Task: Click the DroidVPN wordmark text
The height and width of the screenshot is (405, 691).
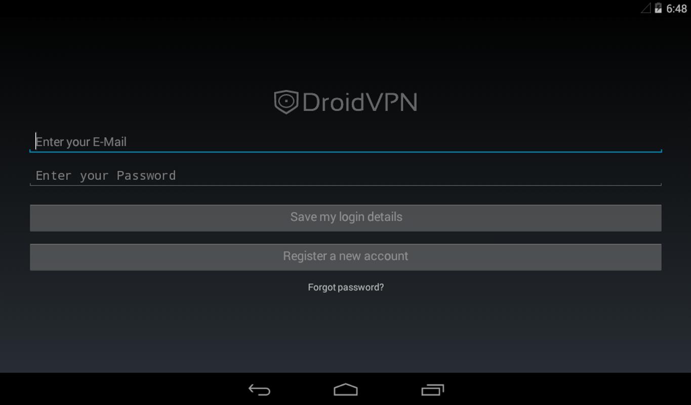Action: point(360,102)
